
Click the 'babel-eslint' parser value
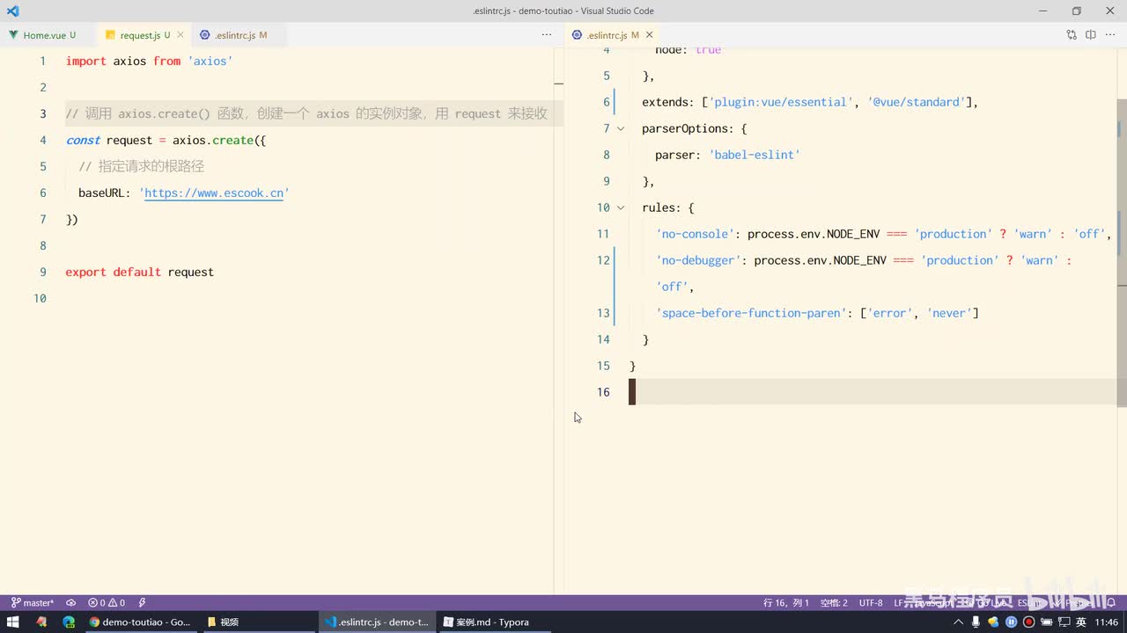point(755,155)
